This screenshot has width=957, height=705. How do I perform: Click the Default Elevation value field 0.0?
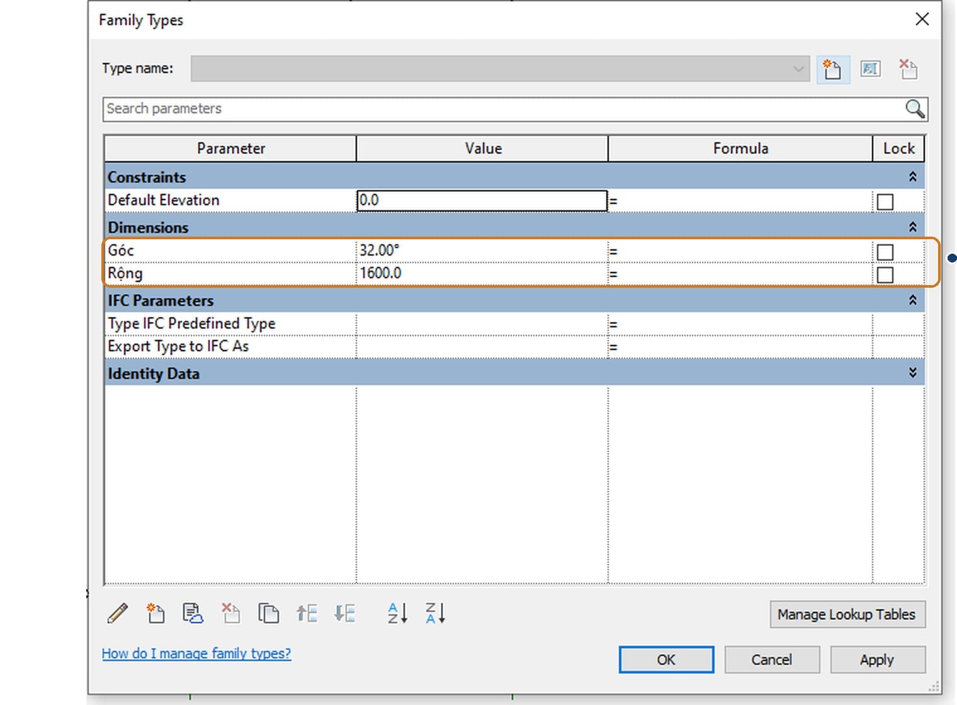pyautogui.click(x=482, y=201)
